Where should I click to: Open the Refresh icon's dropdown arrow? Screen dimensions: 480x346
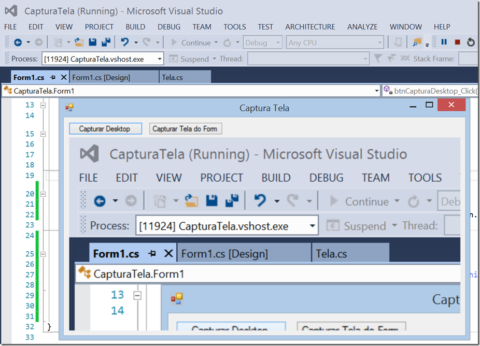pyautogui.click(x=237, y=42)
